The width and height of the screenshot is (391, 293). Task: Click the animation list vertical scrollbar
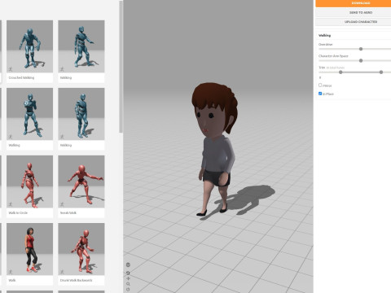(x=121, y=67)
